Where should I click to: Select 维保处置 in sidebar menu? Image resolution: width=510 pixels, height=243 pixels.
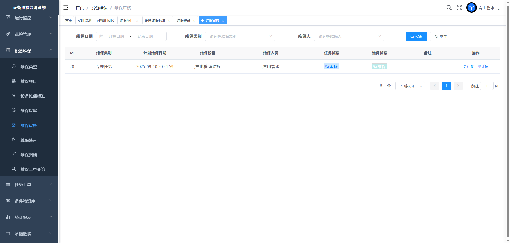click(x=29, y=140)
